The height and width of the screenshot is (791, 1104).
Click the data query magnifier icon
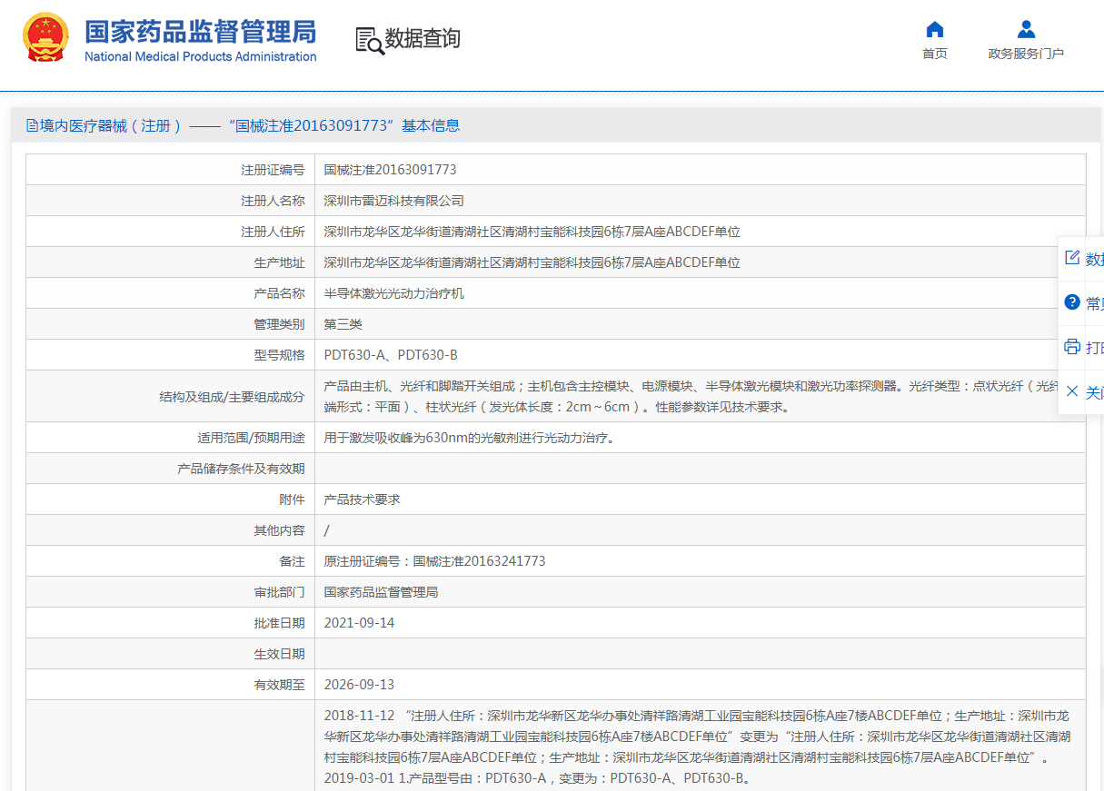click(x=370, y=41)
